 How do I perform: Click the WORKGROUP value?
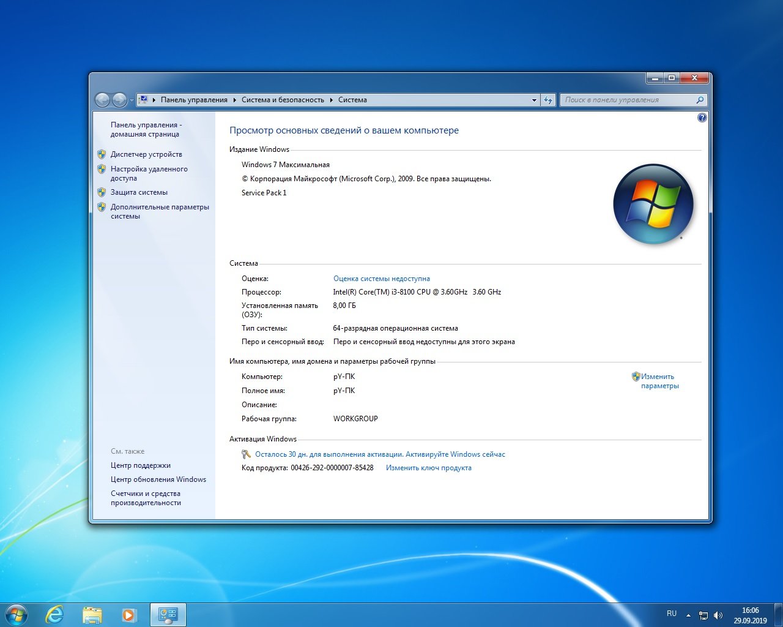(355, 419)
